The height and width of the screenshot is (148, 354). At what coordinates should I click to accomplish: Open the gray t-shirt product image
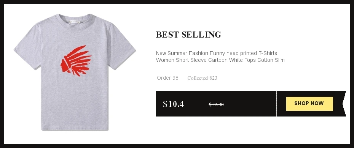75,72
